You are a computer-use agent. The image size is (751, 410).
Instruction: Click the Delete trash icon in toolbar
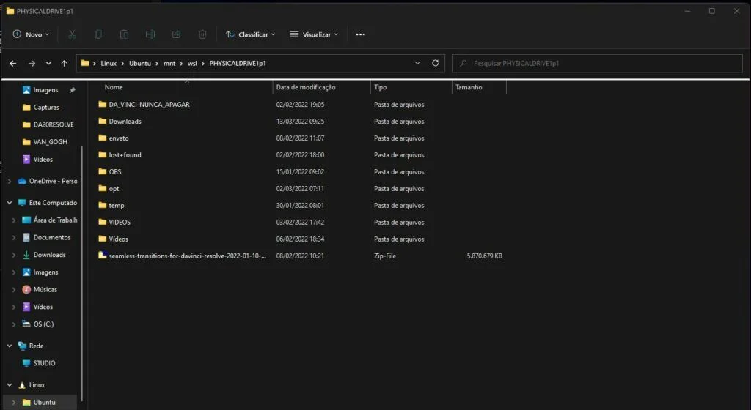point(202,34)
